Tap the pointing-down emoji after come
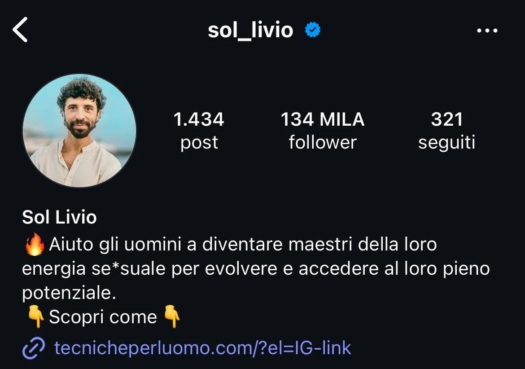The height and width of the screenshot is (369, 525). click(x=171, y=316)
